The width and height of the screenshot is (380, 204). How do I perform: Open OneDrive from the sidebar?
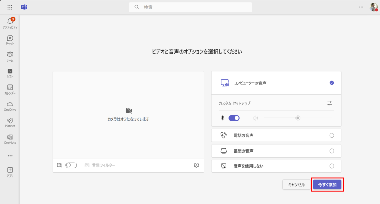10,106
